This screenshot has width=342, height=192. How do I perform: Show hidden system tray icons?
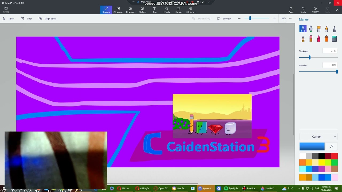point(298,188)
